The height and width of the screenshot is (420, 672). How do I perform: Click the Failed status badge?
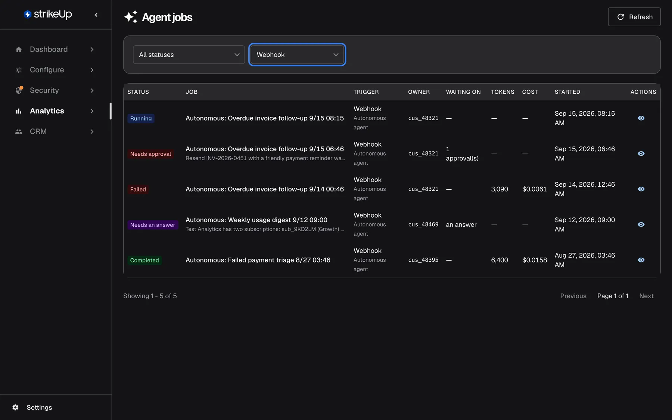coord(138,189)
